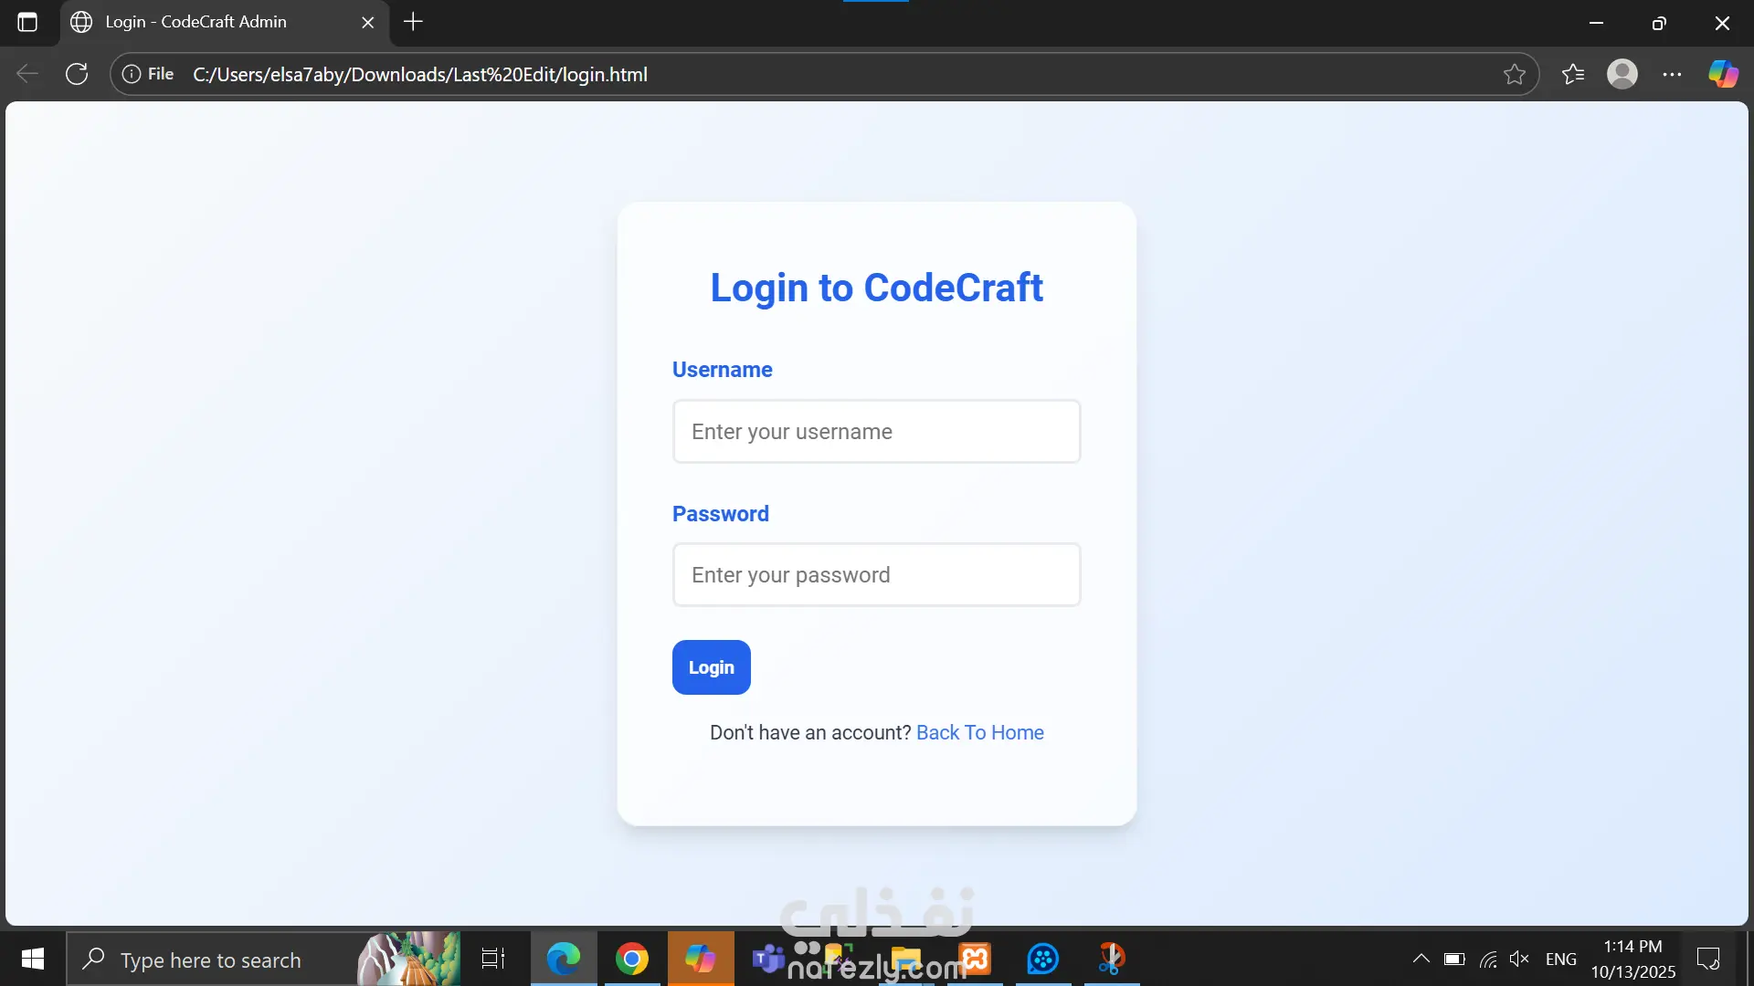
Task: Open Settings and more ellipsis menu
Action: [x=1672, y=74]
